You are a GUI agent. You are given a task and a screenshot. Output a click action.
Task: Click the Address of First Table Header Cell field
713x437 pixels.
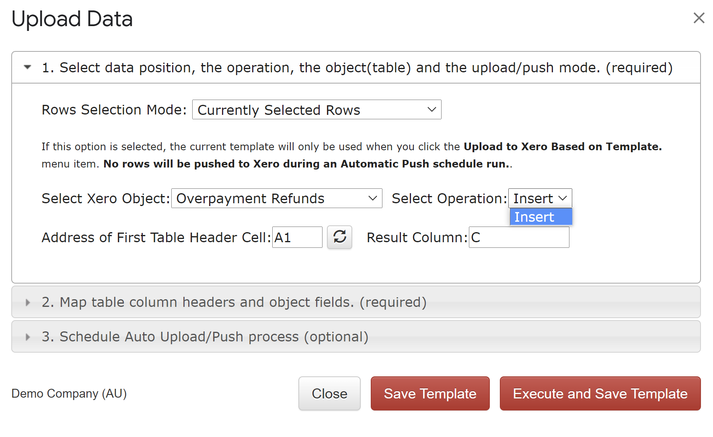(297, 237)
